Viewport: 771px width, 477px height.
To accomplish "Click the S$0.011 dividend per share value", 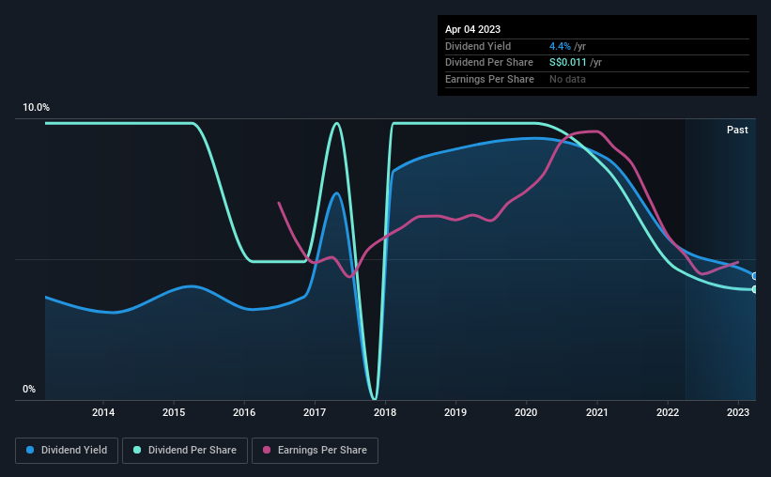I will coord(568,63).
